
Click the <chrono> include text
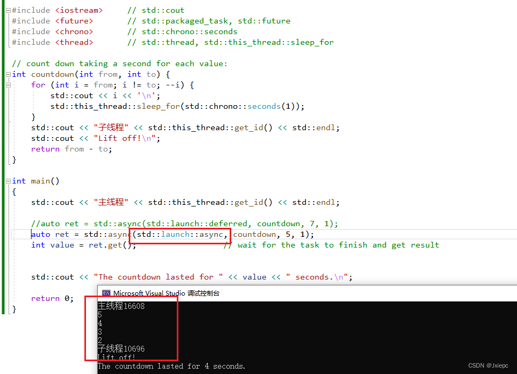pos(74,31)
